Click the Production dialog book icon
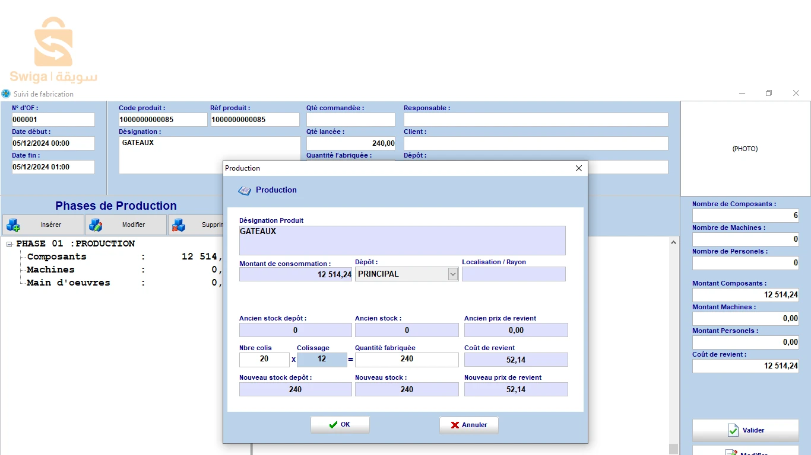811x455 pixels. click(x=245, y=190)
